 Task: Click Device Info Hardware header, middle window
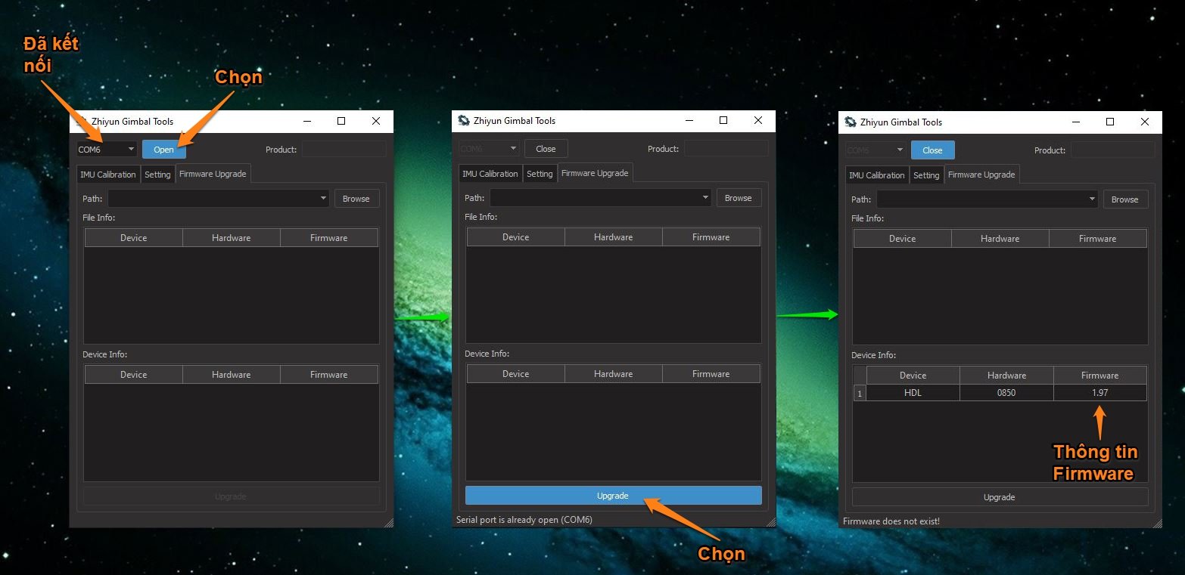click(x=614, y=374)
